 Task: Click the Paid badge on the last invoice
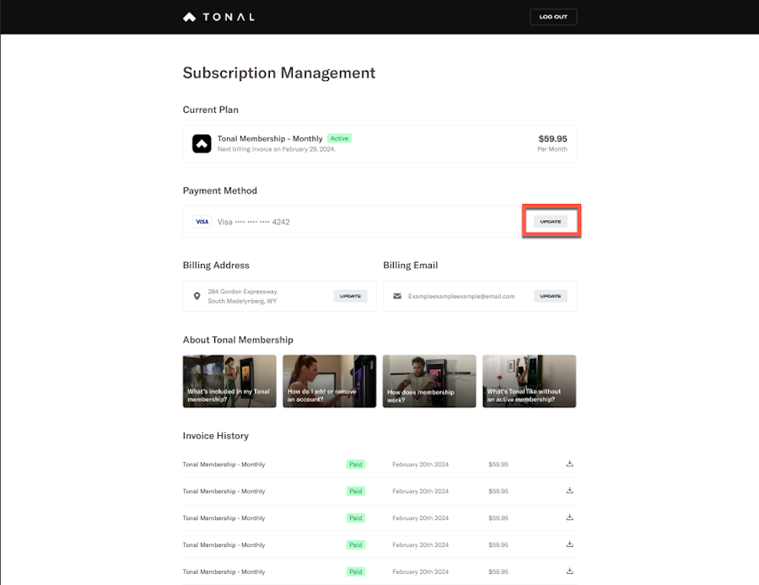pyautogui.click(x=356, y=572)
